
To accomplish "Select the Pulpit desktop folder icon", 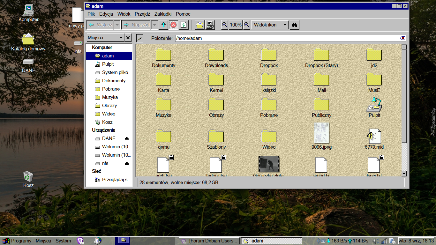I will coord(374,108).
